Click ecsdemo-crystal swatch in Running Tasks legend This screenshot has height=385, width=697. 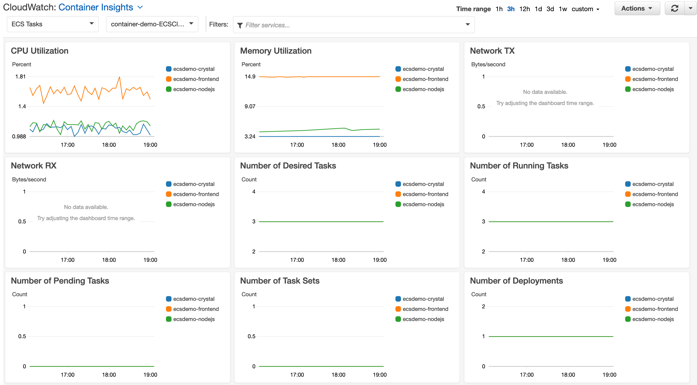point(628,184)
